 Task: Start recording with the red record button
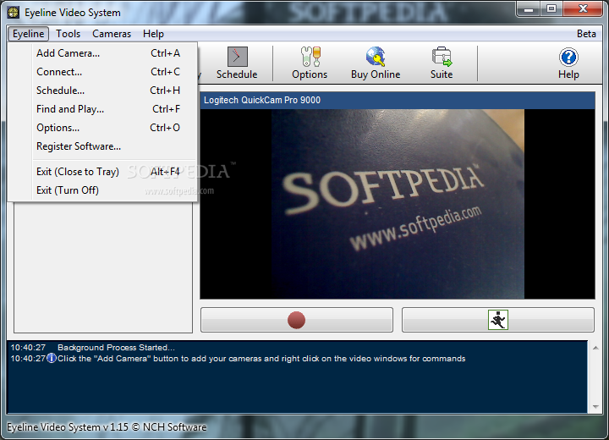(297, 320)
